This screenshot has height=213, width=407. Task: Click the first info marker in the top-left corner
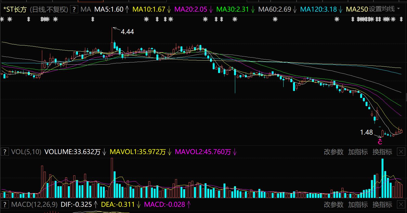pos(2,19)
